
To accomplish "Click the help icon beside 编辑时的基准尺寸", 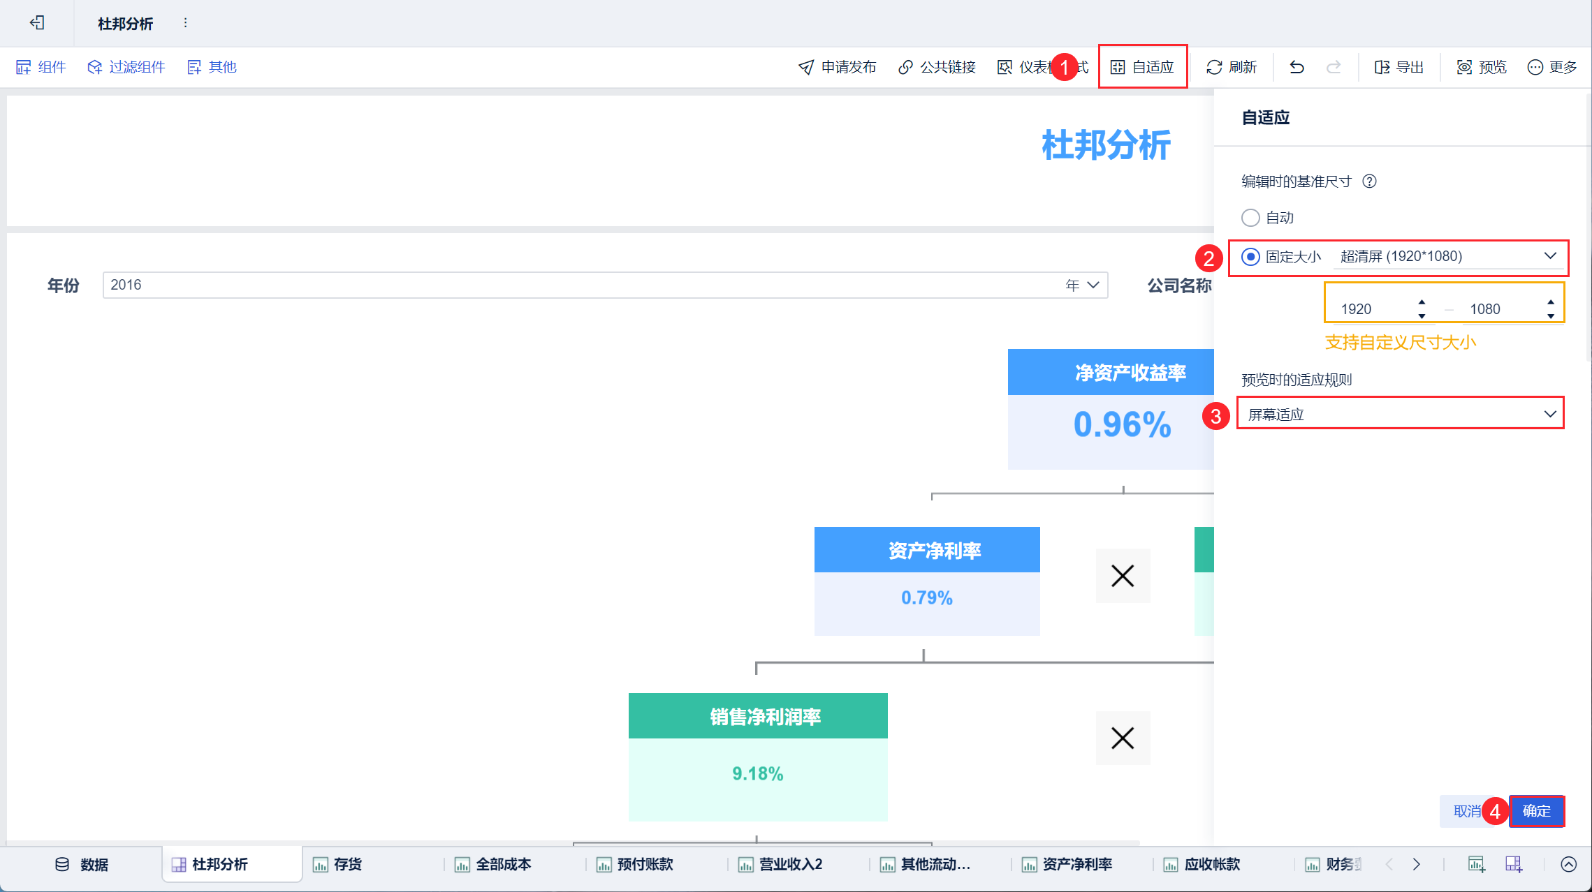I will [1370, 181].
